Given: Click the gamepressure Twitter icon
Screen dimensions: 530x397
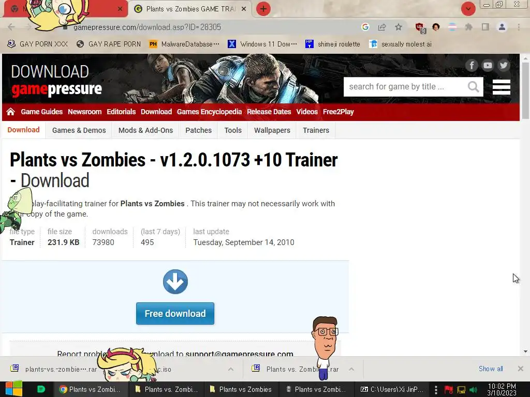Looking at the screenshot, I should 504,65.
